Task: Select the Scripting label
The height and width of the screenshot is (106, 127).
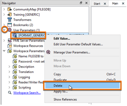Action: click(25, 88)
